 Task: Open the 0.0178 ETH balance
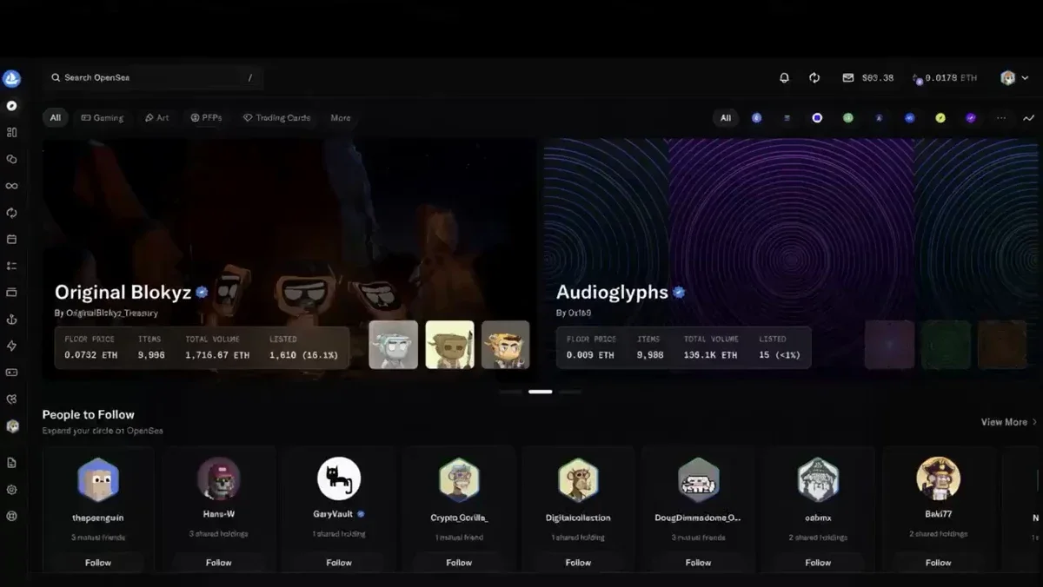pyautogui.click(x=945, y=78)
